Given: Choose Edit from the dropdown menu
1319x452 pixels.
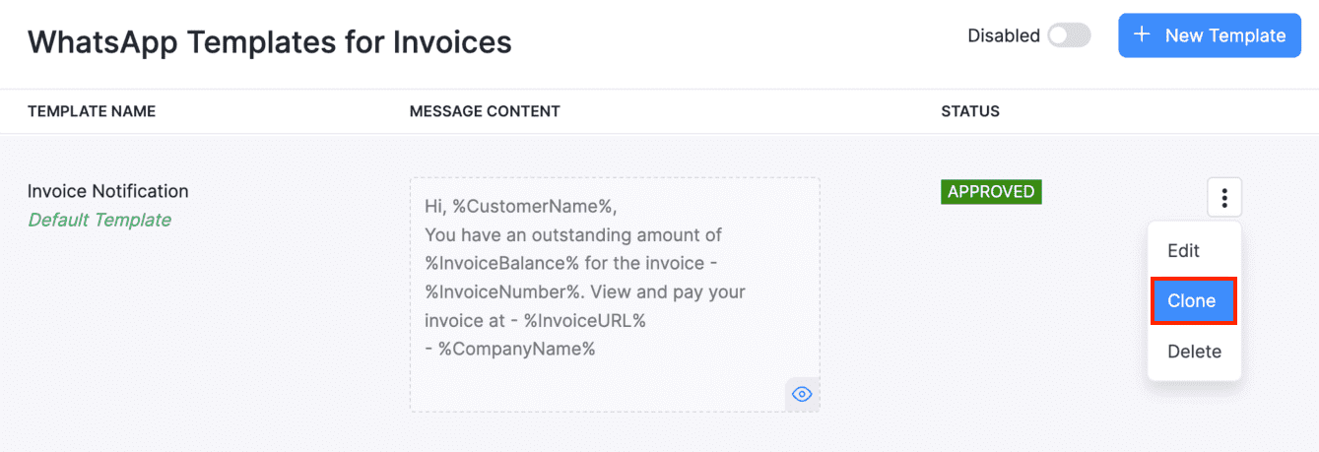Looking at the screenshot, I should point(1183,250).
